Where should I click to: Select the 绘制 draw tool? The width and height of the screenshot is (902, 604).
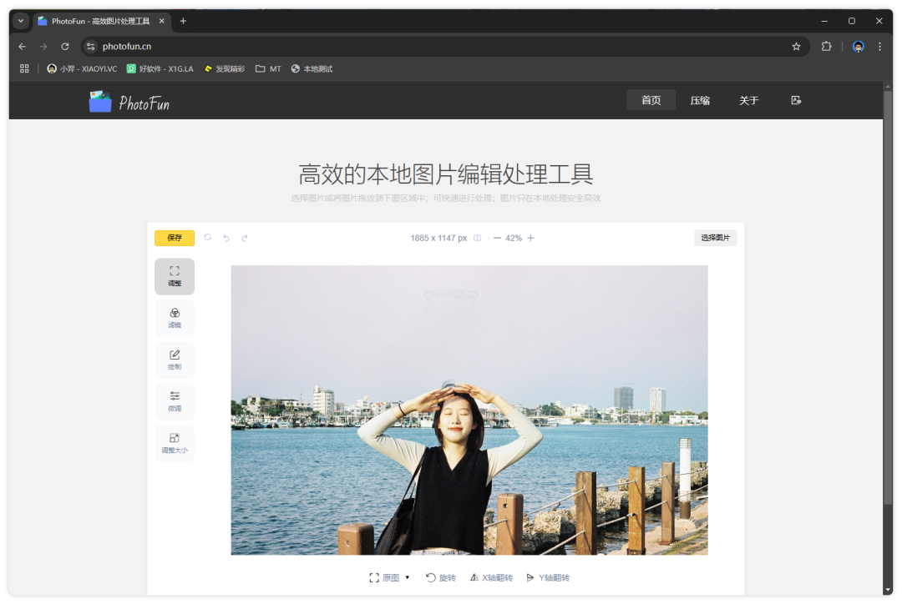175,360
